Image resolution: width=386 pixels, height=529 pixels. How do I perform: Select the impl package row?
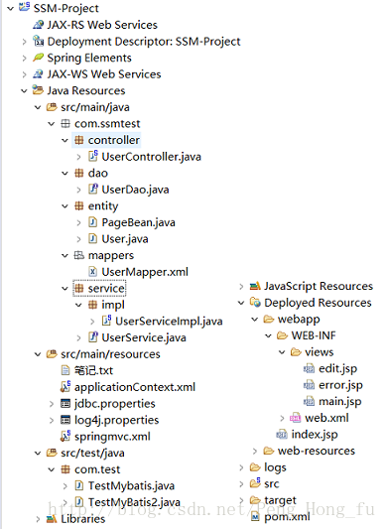(106, 305)
